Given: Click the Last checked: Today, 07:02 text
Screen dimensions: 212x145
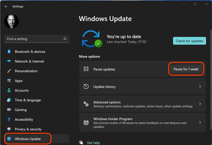Looking at the screenshot, I should 127,42.
